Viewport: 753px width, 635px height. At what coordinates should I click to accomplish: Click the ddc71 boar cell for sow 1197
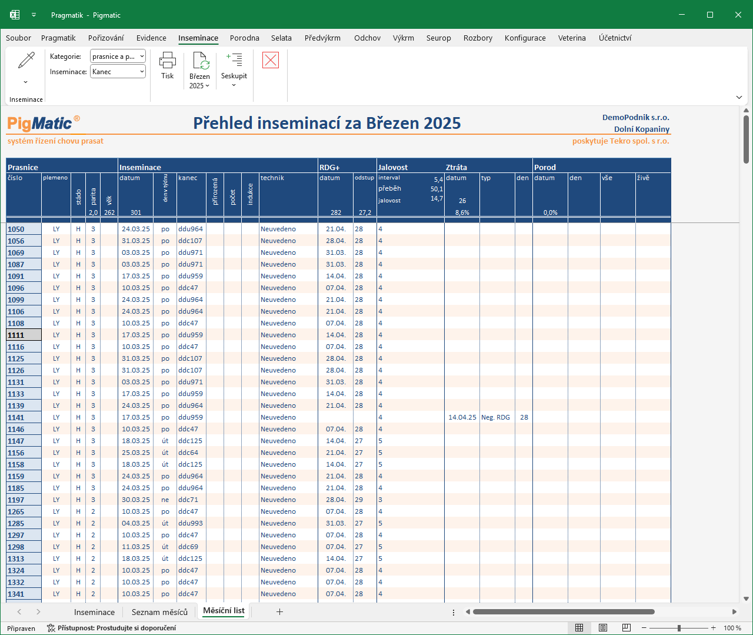pyautogui.click(x=191, y=500)
